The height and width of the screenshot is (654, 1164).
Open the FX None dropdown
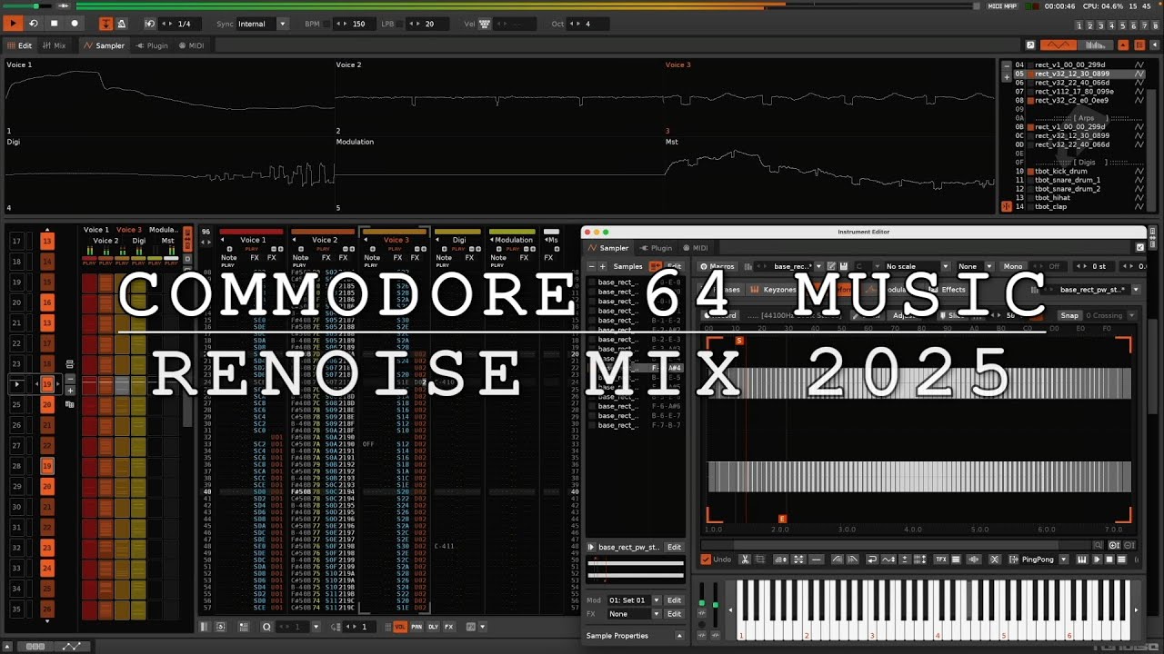tap(633, 614)
